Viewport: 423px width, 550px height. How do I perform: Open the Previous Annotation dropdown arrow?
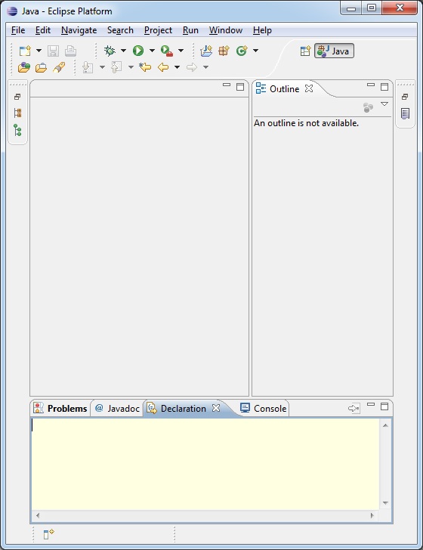(x=131, y=67)
